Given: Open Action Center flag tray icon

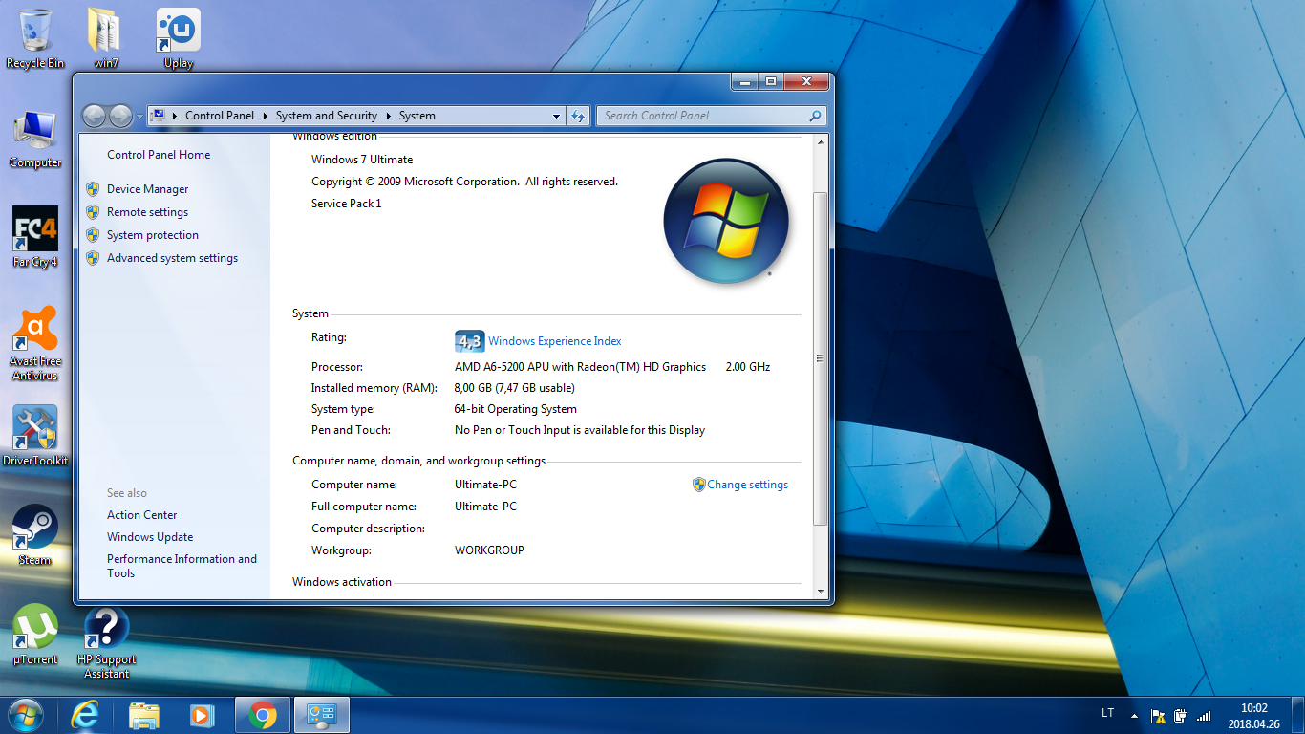Looking at the screenshot, I should click(x=1158, y=715).
